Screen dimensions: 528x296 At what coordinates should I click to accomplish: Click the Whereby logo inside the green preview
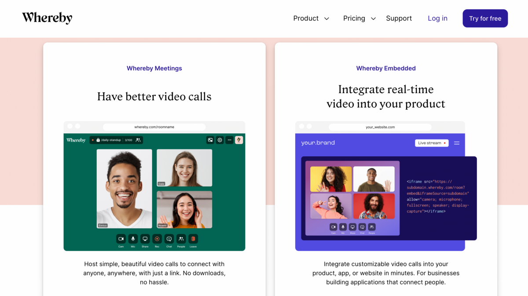point(76,140)
